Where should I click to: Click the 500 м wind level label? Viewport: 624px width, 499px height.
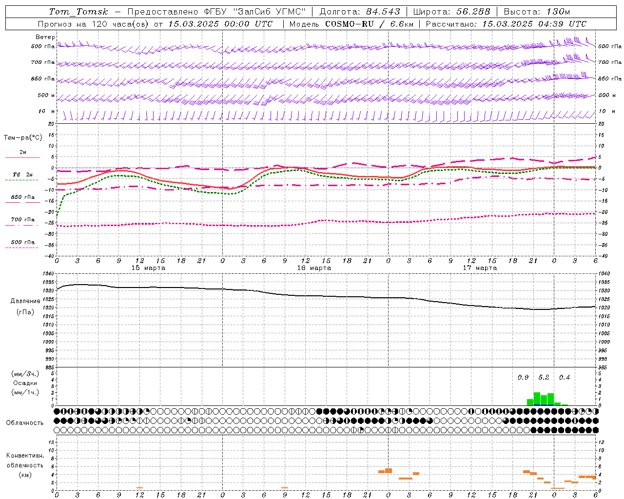point(46,95)
